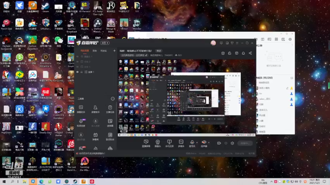Click the share icon in stream header
This screenshot has height=185, width=330.
[x=250, y=53]
